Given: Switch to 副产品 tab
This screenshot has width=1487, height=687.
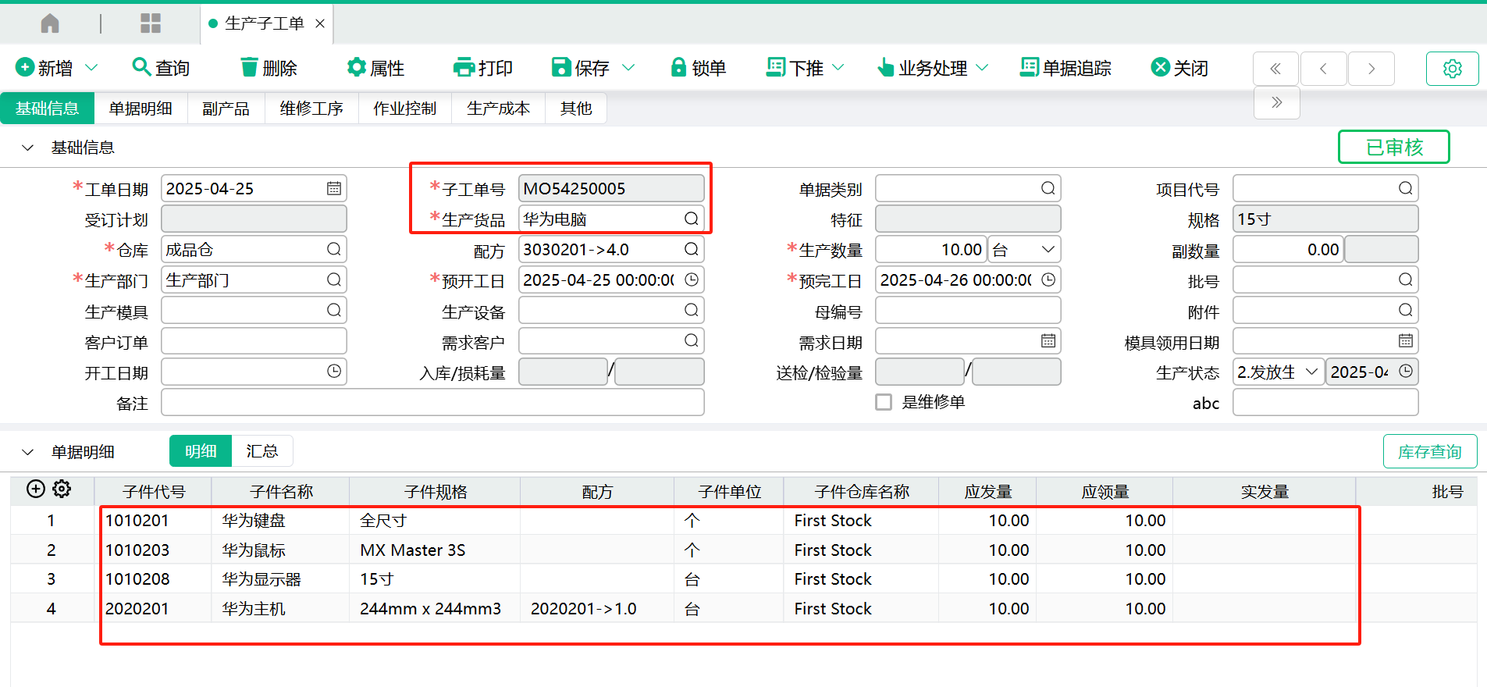Looking at the screenshot, I should [x=226, y=109].
